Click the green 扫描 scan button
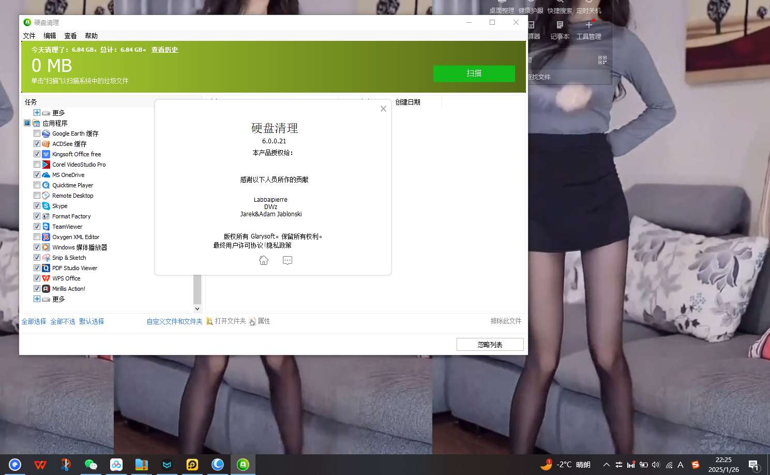 tap(474, 73)
